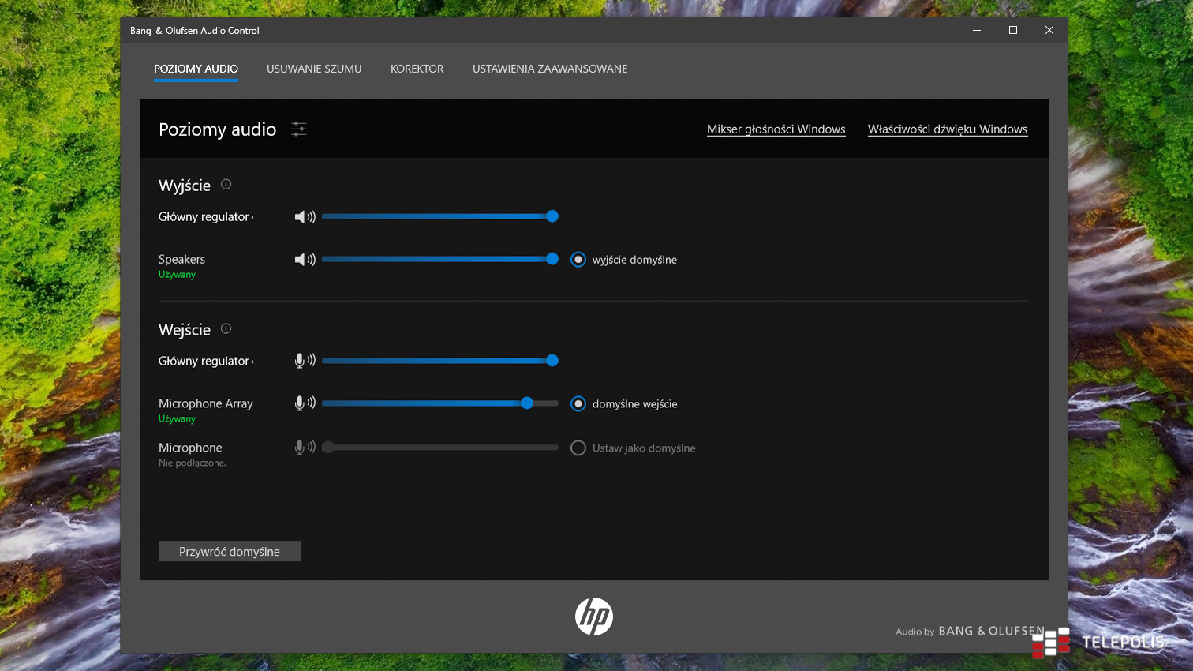The image size is (1193, 671).
Task: Click the disabled Microphone mute icon
Action: pyautogui.click(x=305, y=448)
